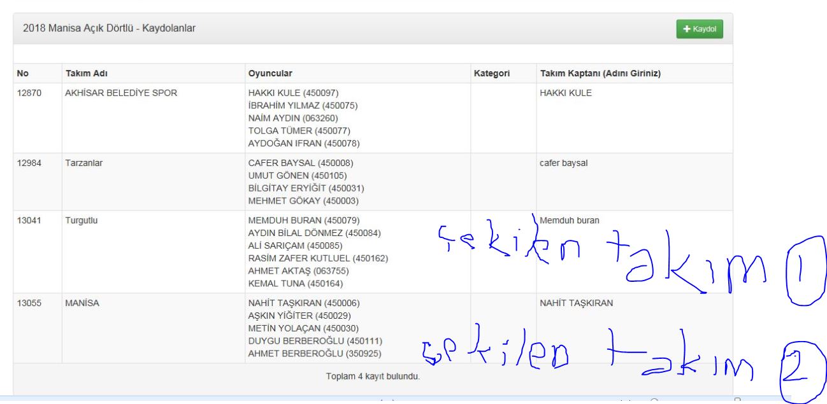Viewport: 827px width, 404px height.
Task: Click the Toplam 4 kayıt bulundu text
Action: click(373, 376)
